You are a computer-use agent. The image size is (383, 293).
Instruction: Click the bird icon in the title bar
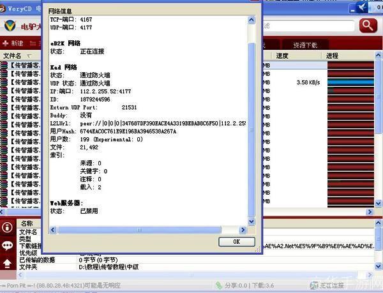tap(362, 7)
